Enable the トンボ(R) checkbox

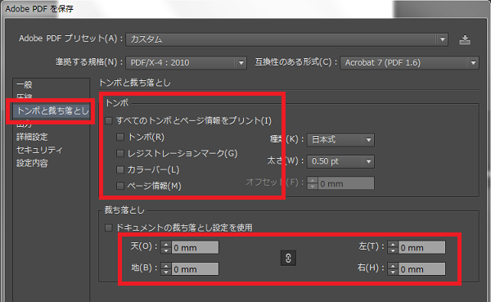tap(120, 137)
